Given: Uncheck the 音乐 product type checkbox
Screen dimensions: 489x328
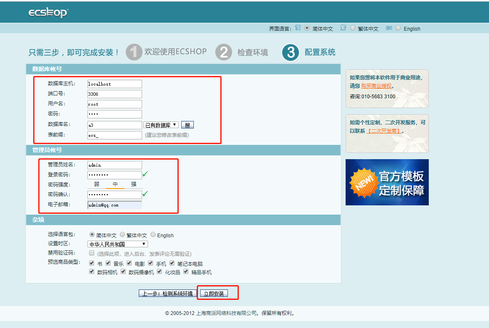Looking at the screenshot, I should tap(108, 263).
